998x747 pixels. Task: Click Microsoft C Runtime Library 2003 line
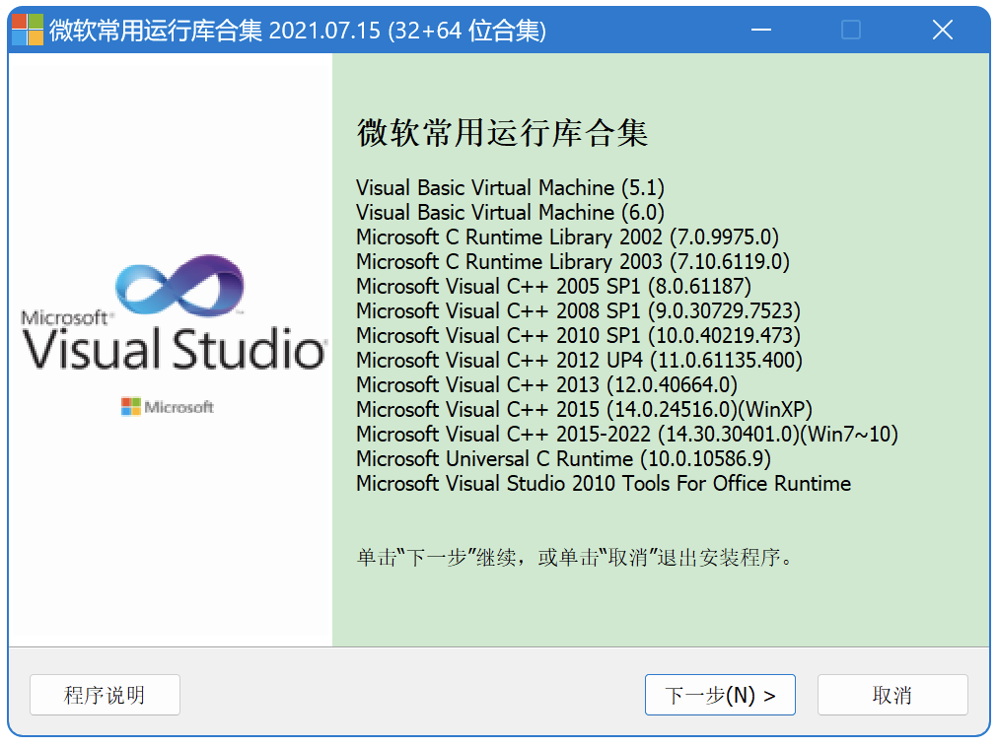tap(573, 261)
